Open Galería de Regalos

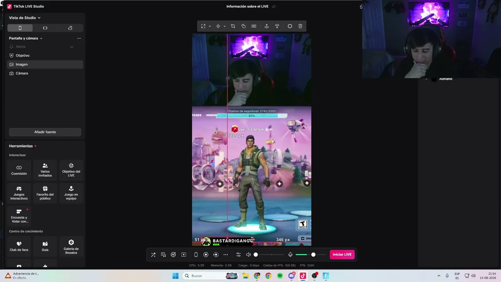click(x=71, y=246)
